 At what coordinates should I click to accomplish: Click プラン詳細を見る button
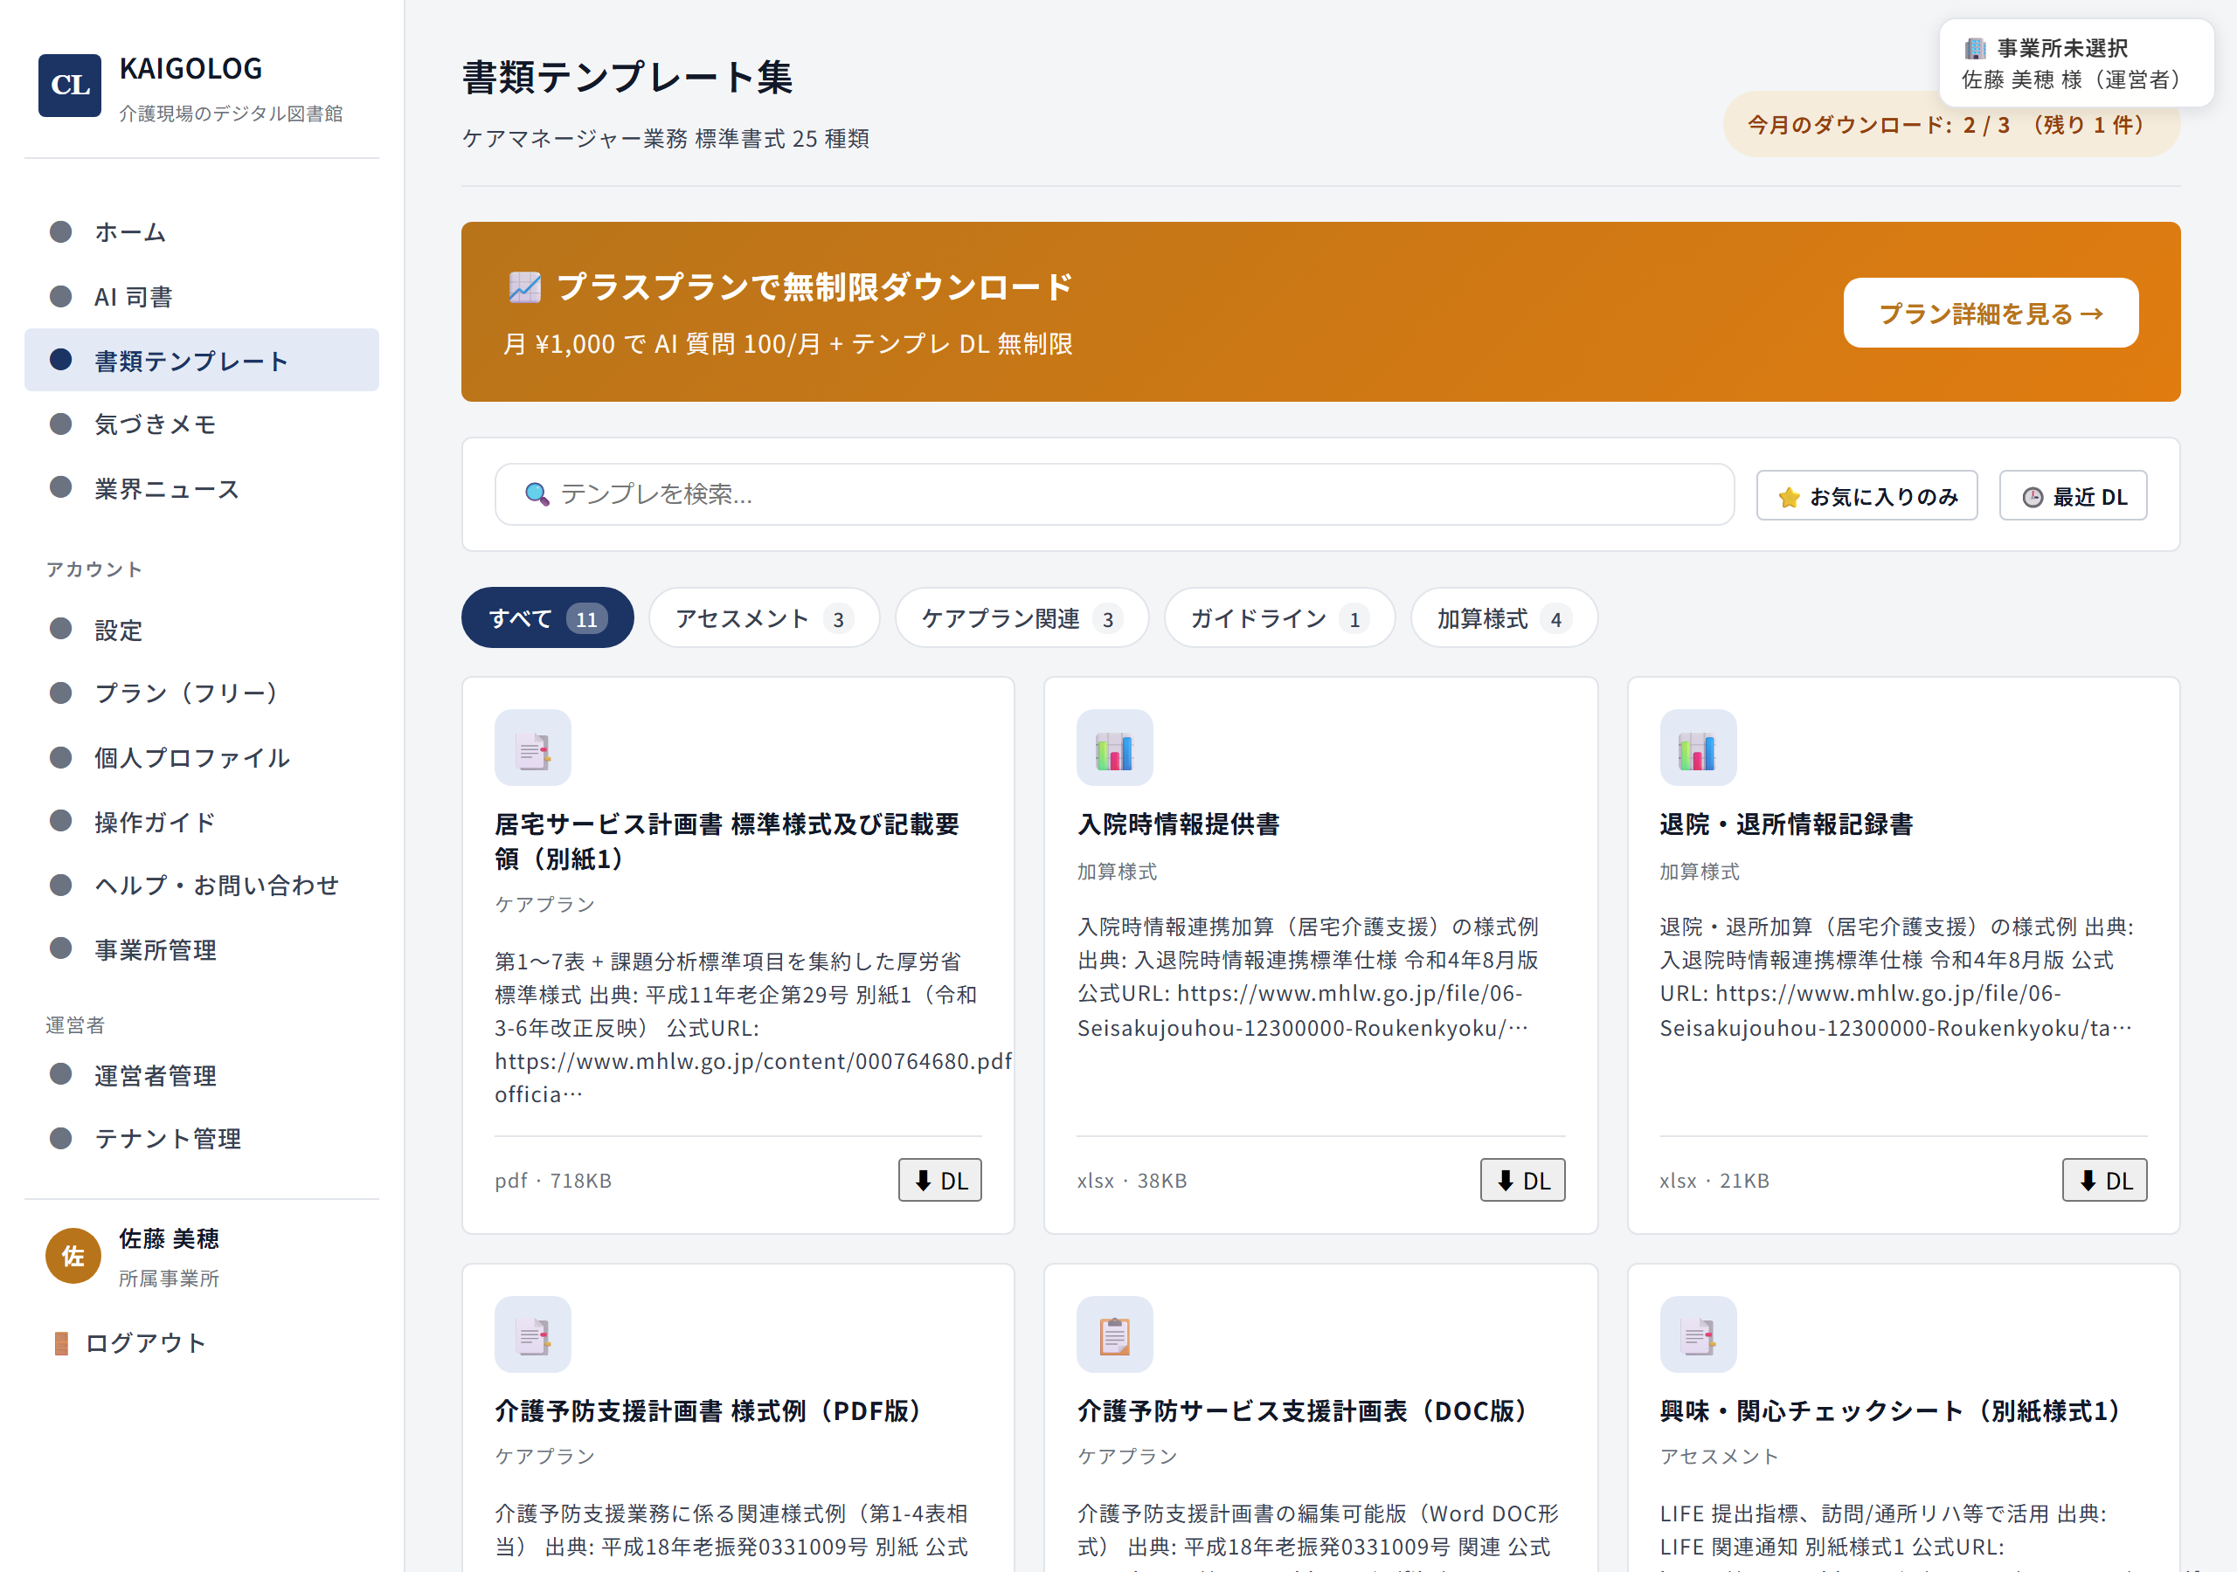coord(1991,313)
